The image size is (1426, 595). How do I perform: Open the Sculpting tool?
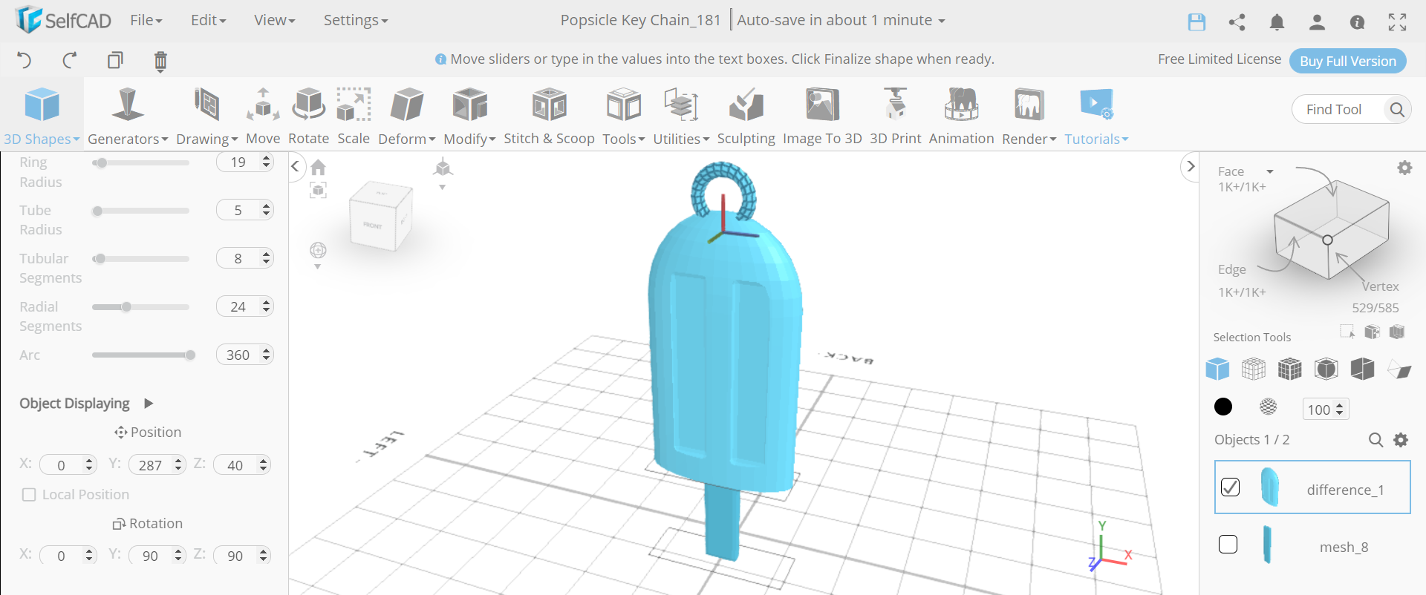point(746,116)
